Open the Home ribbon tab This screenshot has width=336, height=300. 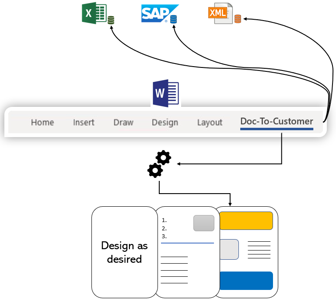point(42,123)
